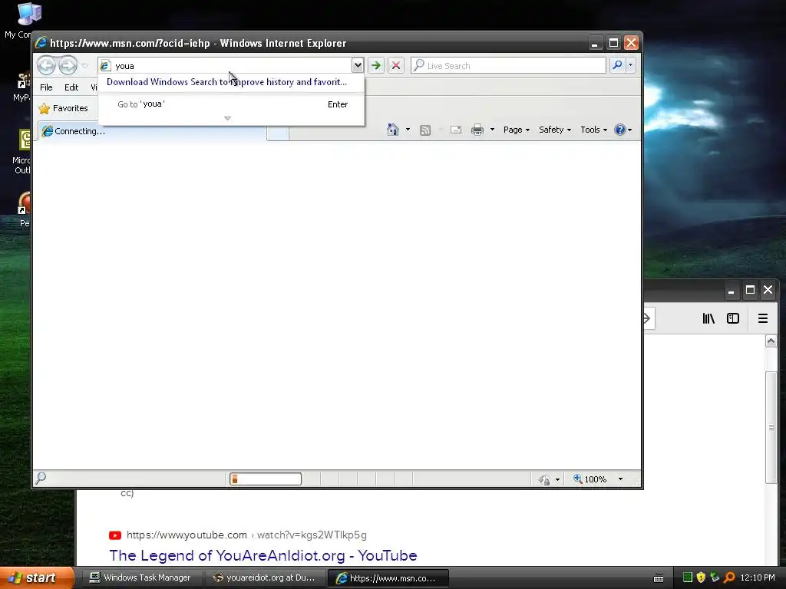786x589 pixels.
Task: Open the recent pages dropdown beside Forward
Action: (84, 66)
